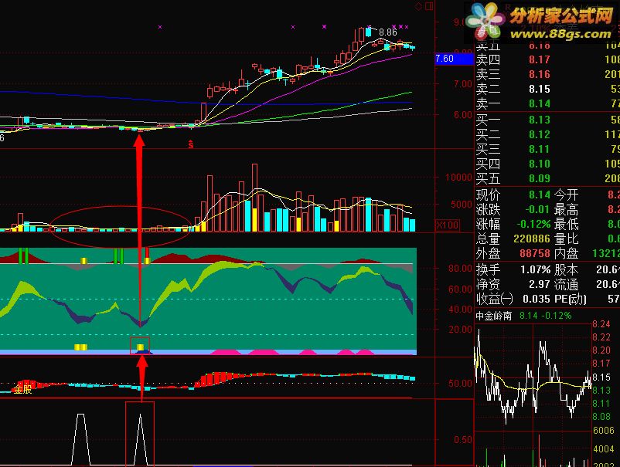
Task: Click the 量比 label
Action: (566, 239)
